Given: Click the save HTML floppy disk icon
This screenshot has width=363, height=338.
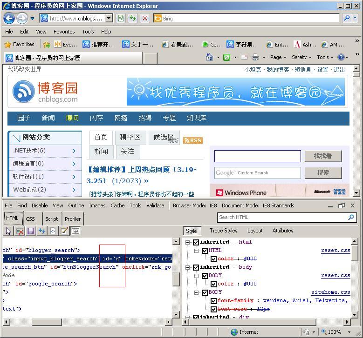Looking at the screenshot, I should 31,231.
